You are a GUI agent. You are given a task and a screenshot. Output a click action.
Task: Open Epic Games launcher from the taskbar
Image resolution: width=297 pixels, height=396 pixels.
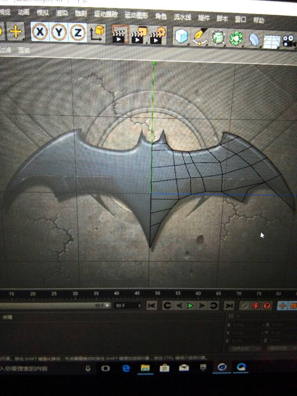tap(203, 367)
